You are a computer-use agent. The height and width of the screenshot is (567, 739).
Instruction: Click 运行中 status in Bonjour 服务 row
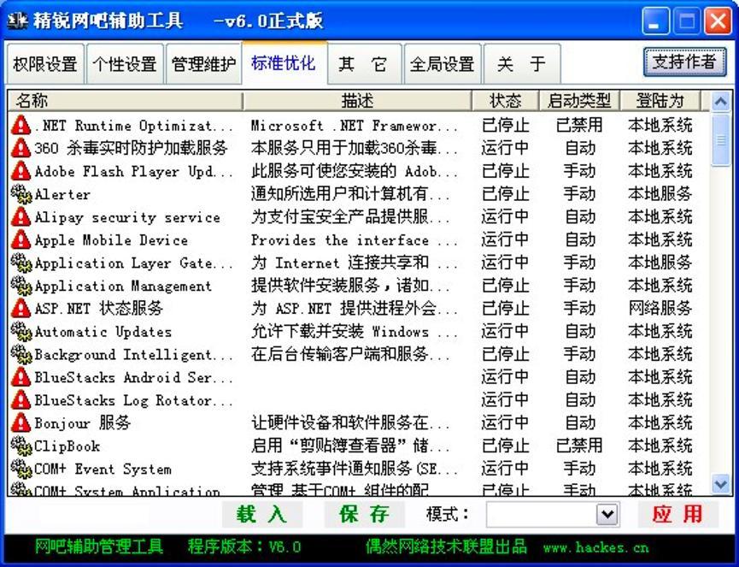tap(505, 422)
